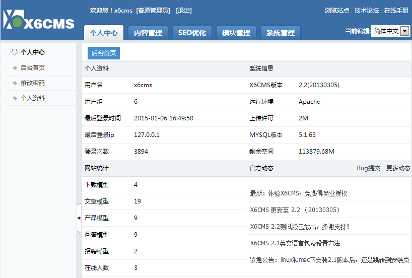Select the 模块管理 tab
Viewport: 412px width, 278px height.
pyautogui.click(x=236, y=33)
